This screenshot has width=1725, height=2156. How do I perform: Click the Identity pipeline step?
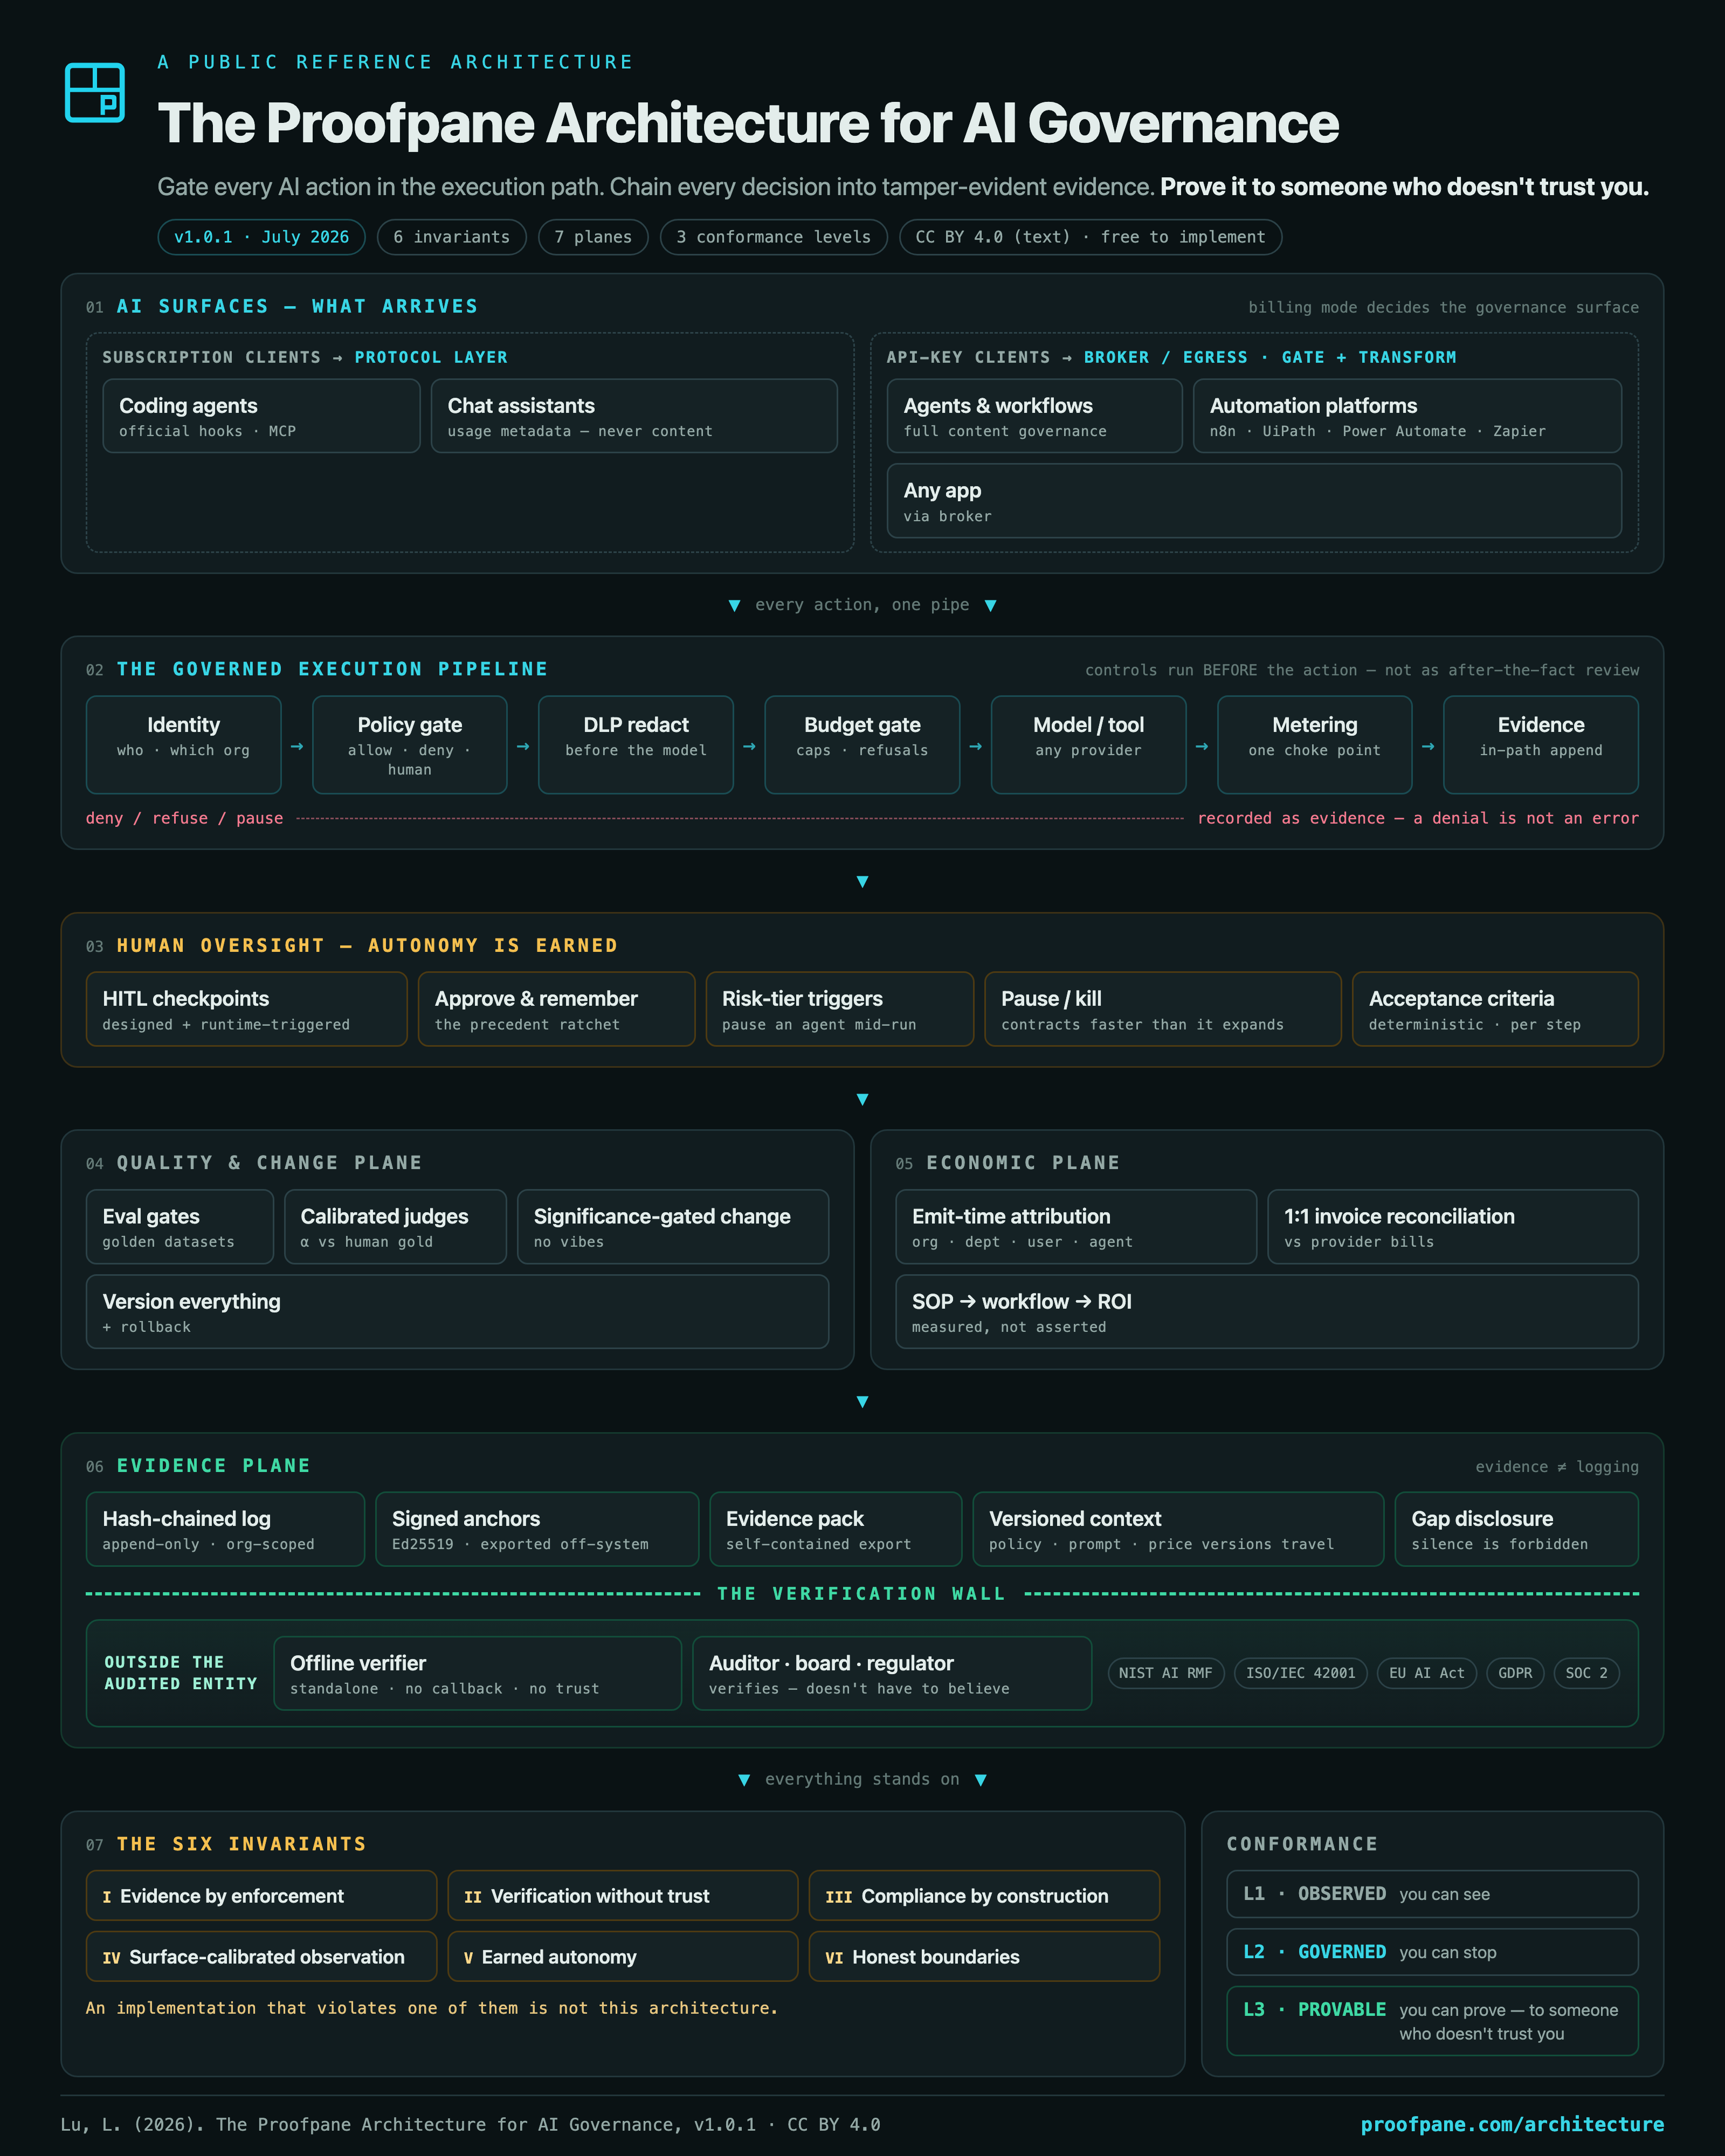[x=183, y=745]
